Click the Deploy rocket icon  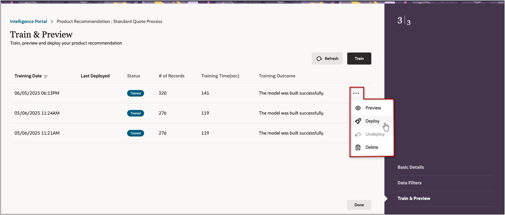[x=358, y=121]
